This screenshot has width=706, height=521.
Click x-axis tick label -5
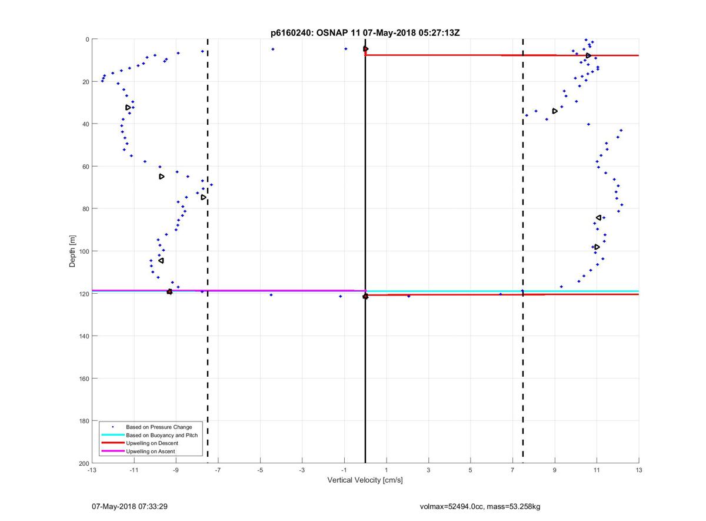(260, 470)
